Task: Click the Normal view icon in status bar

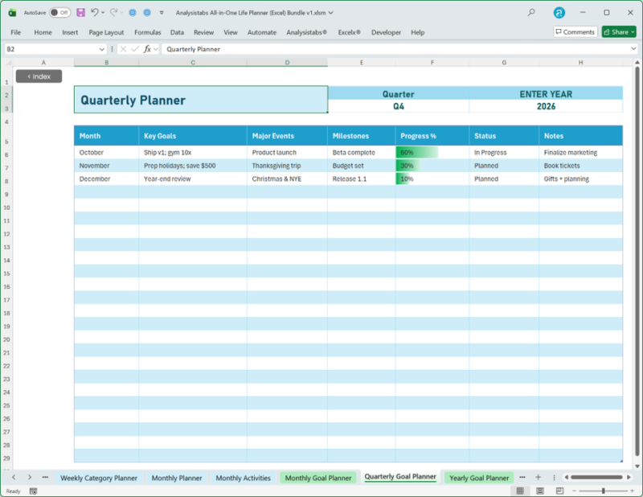Action: [520, 489]
